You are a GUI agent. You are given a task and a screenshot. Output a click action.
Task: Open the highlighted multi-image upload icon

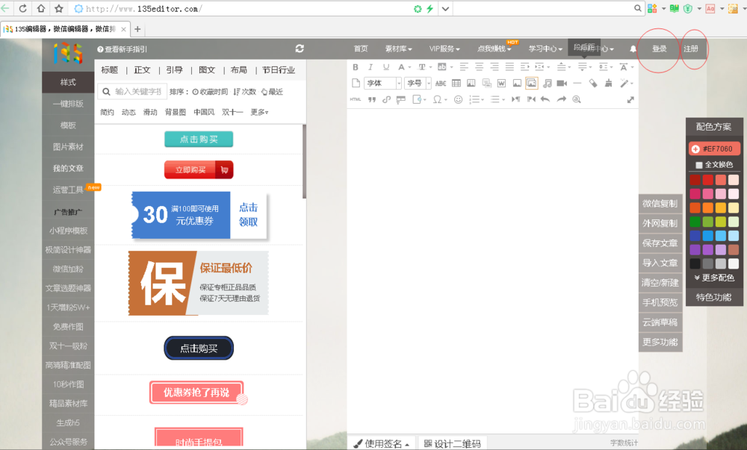point(532,84)
